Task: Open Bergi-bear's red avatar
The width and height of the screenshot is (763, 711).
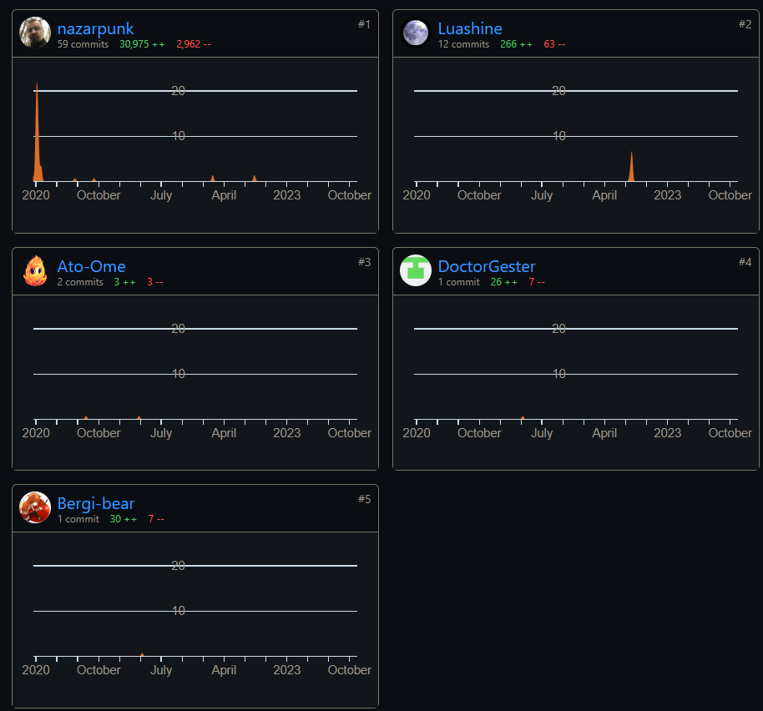Action: click(35, 507)
